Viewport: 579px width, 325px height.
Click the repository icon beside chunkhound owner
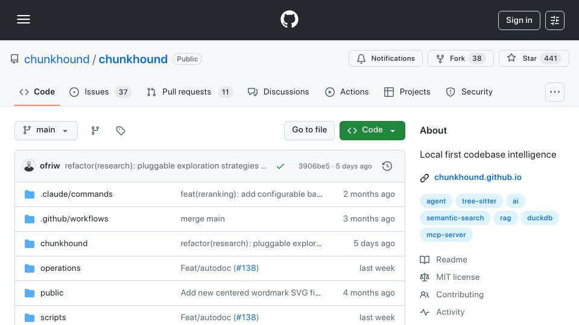[14, 59]
